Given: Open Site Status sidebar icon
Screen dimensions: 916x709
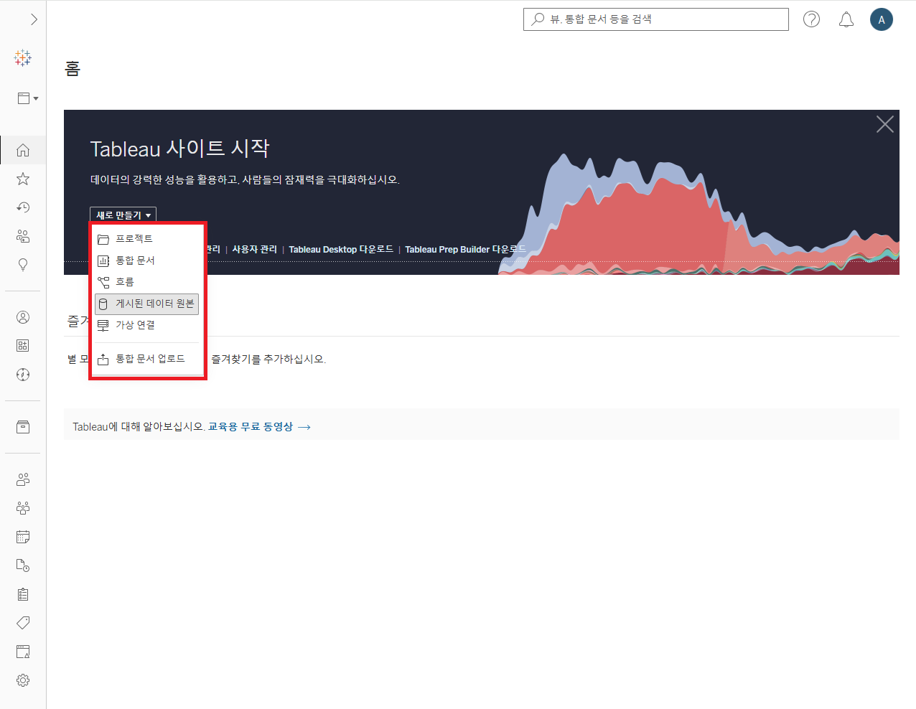Looking at the screenshot, I should (x=23, y=652).
